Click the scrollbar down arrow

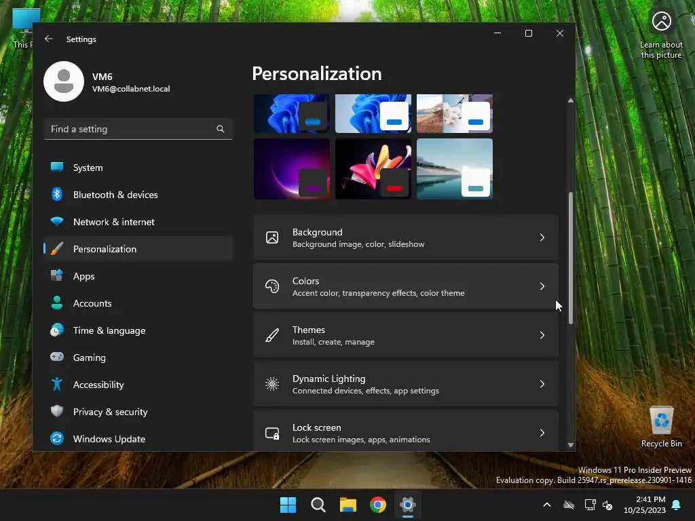tap(570, 445)
